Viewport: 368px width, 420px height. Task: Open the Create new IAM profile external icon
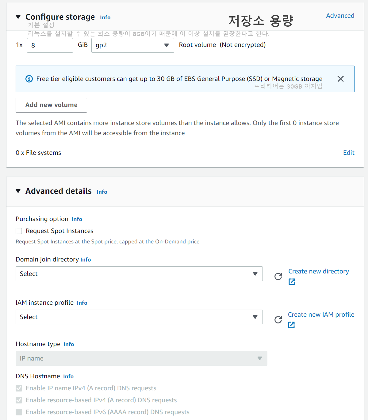tap(291, 325)
